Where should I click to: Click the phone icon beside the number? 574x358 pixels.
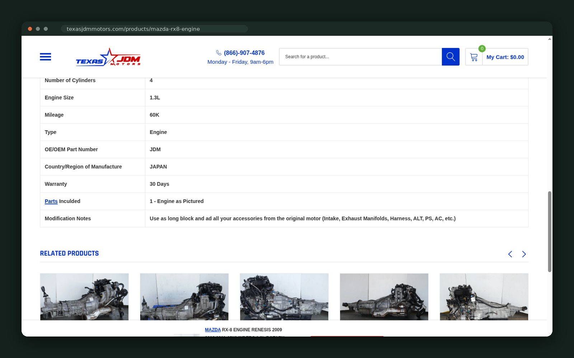coord(218,53)
